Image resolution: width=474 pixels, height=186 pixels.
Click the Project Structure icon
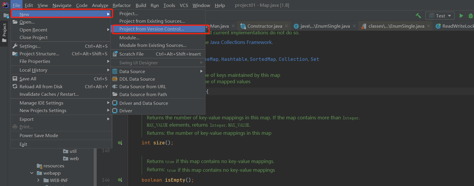pyautogui.click(x=15, y=54)
